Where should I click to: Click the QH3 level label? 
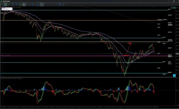point(169,9)
